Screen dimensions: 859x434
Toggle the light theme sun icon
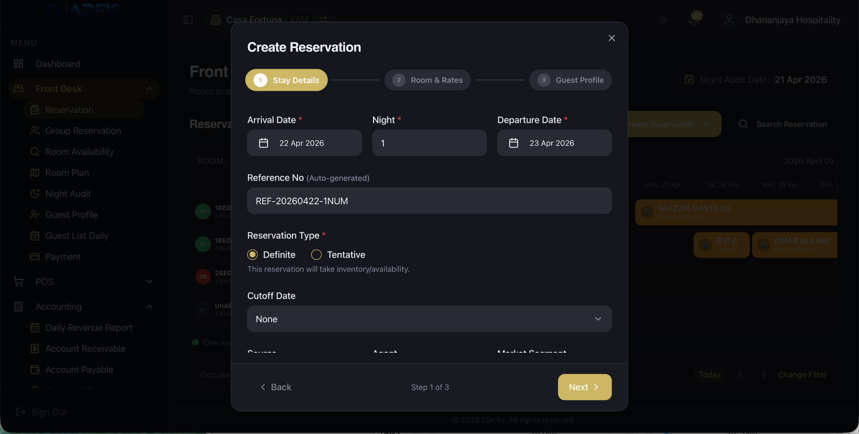(x=663, y=20)
